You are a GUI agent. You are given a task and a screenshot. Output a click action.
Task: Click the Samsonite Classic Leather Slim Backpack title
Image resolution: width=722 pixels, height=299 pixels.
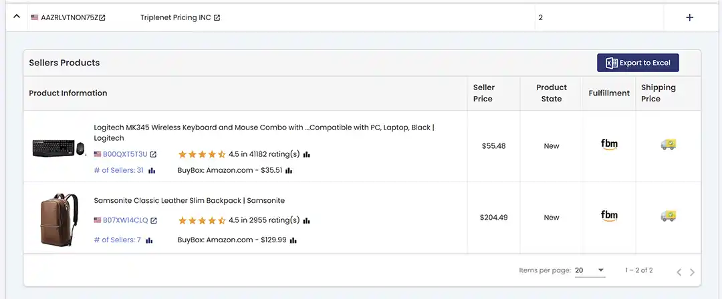[189, 201]
